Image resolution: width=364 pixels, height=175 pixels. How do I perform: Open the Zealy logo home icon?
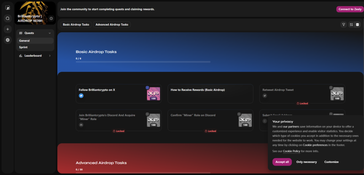tap(8, 8)
